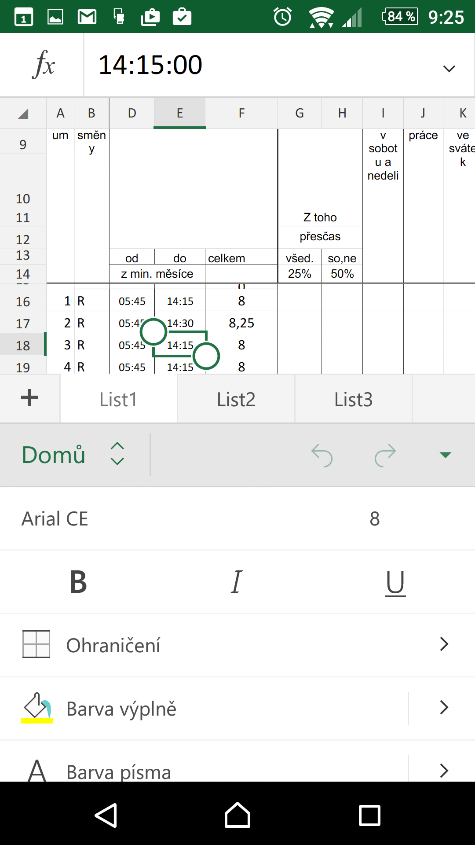Open the Arial CE font picker
The height and width of the screenshot is (845, 475).
click(x=55, y=519)
